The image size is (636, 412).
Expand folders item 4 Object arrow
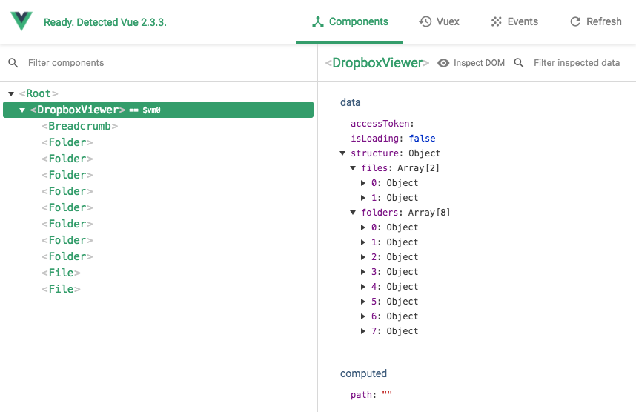point(363,287)
